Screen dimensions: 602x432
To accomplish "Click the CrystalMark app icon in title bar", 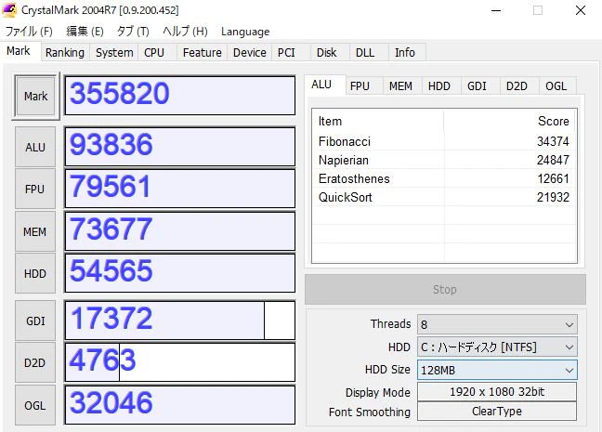I will (x=9, y=10).
